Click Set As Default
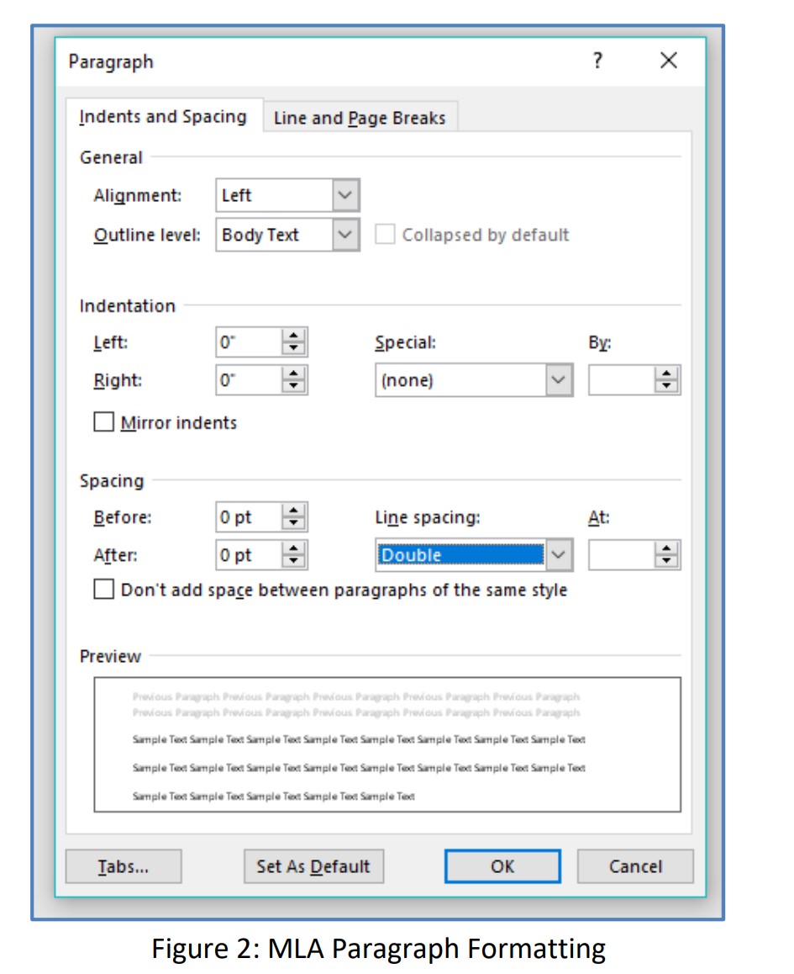The height and width of the screenshot is (974, 794). coord(313,866)
